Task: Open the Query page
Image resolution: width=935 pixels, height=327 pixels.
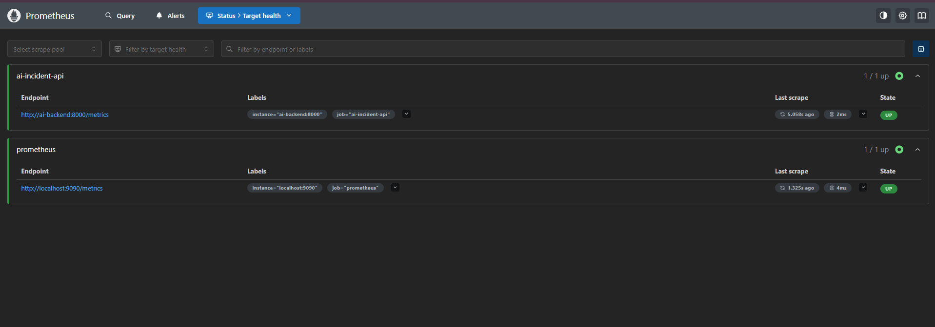Action: [x=120, y=16]
